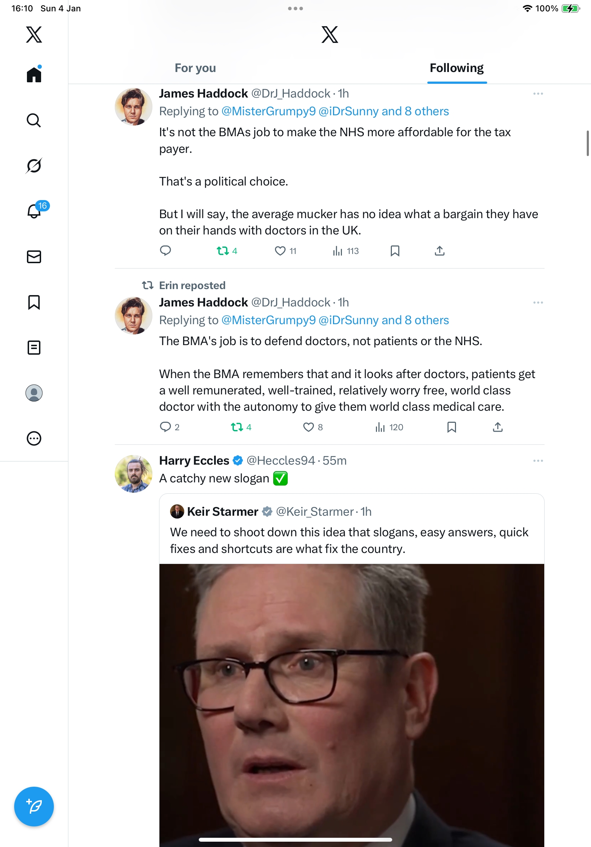Open notifications bell with 16 badge
The height and width of the screenshot is (847, 591).
tap(35, 211)
